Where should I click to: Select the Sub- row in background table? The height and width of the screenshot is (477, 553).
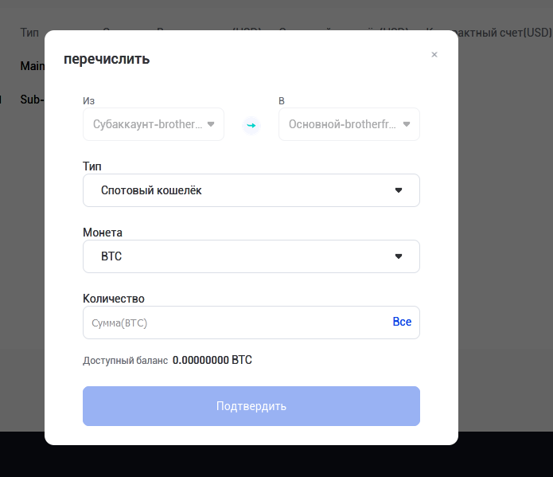click(32, 100)
